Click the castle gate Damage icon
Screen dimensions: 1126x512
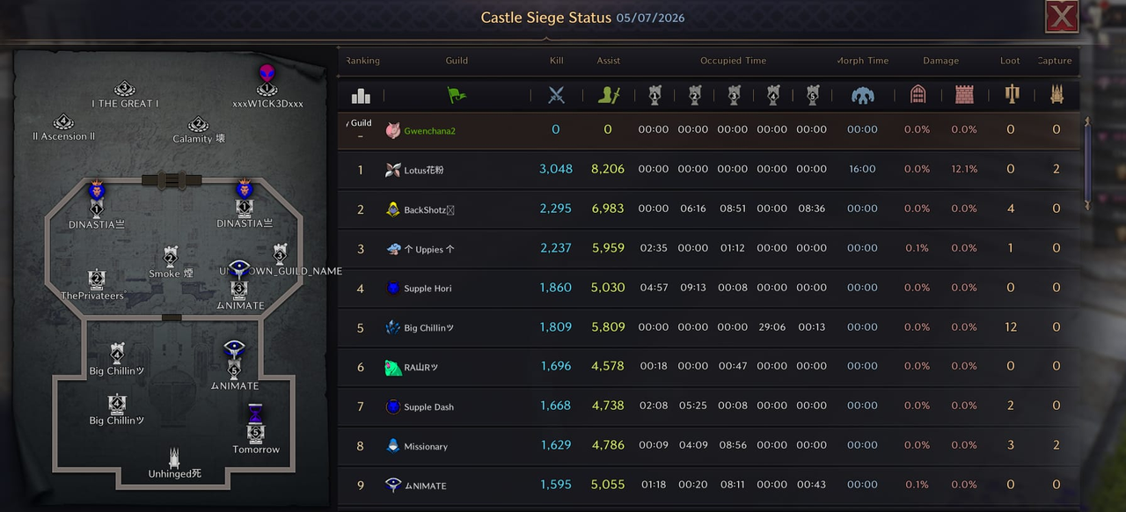pyautogui.click(x=918, y=95)
